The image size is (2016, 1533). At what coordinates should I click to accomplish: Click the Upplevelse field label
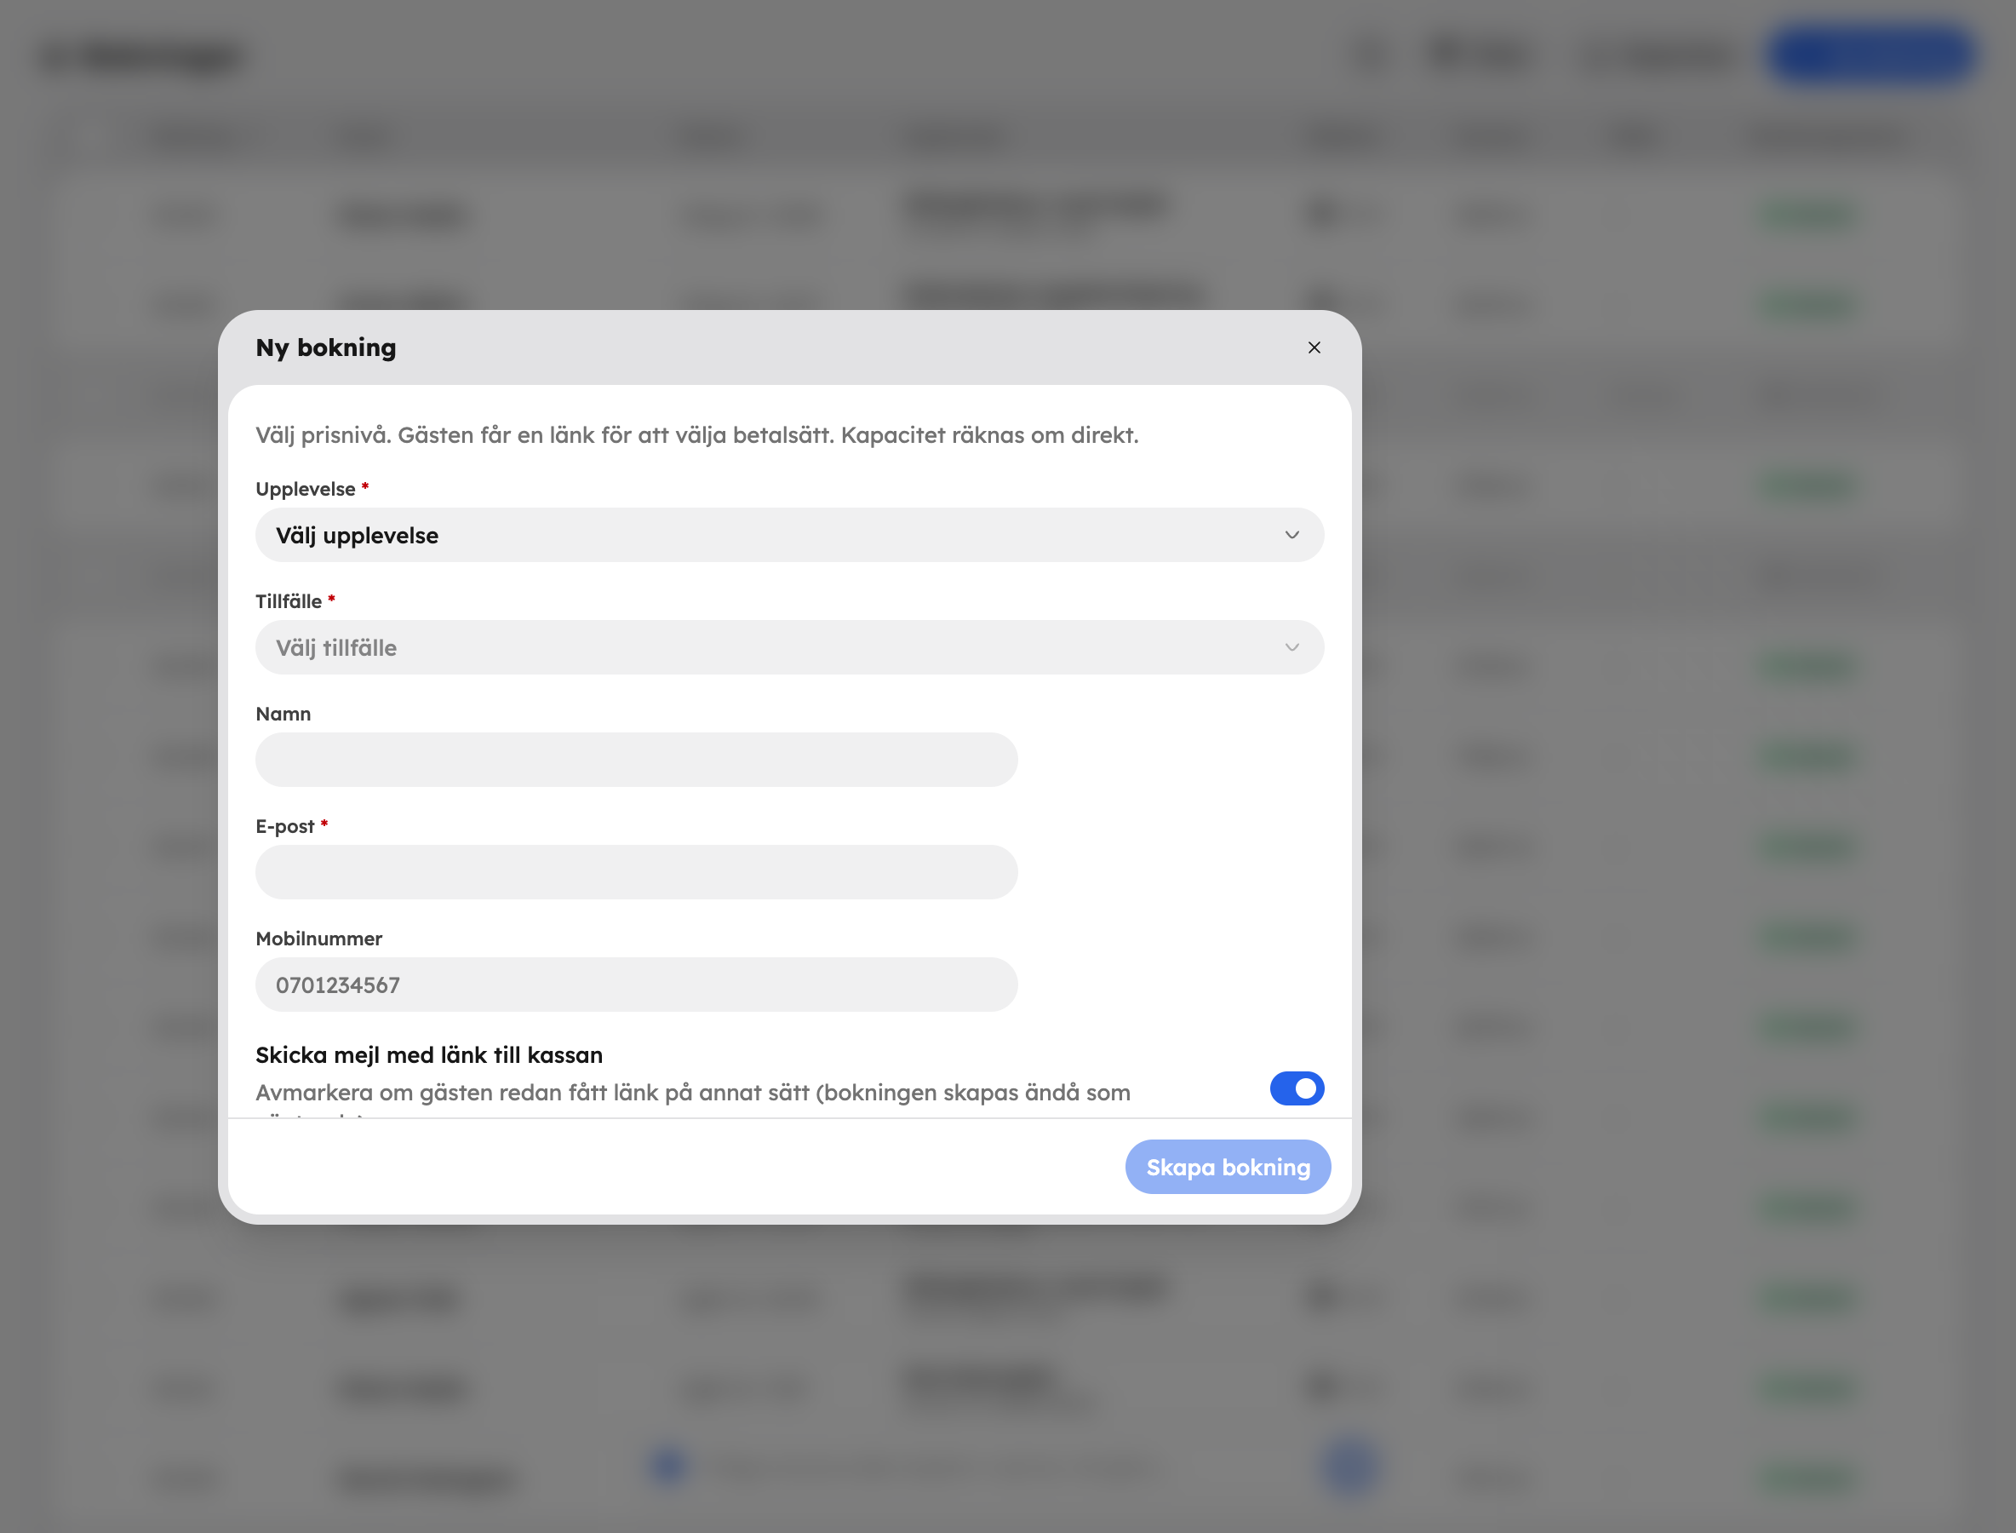(305, 489)
